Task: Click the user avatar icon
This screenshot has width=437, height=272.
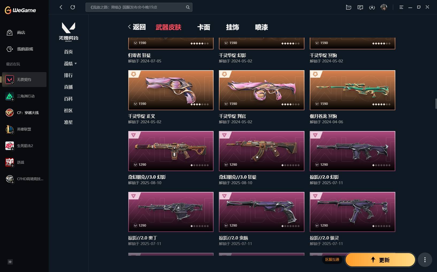Action: pyautogui.click(x=384, y=7)
